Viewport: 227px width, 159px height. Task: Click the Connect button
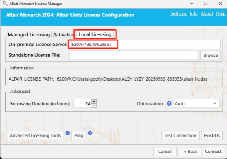(213, 152)
